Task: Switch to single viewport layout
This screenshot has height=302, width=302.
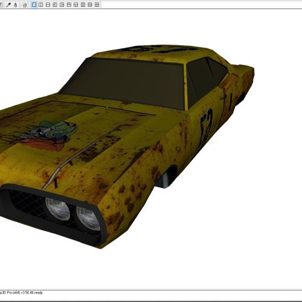Action: pos(34,5)
